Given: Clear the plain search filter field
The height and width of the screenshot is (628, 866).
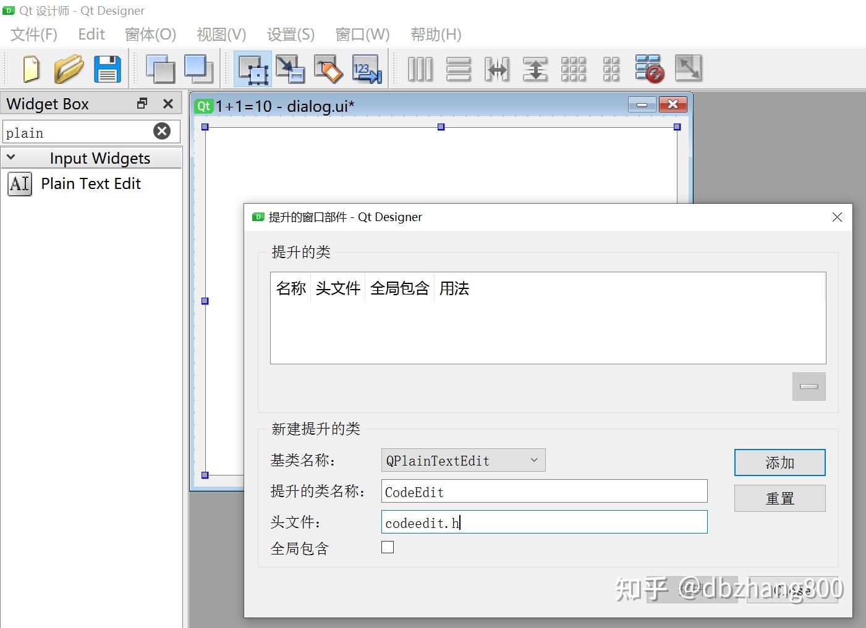Looking at the screenshot, I should point(162,131).
